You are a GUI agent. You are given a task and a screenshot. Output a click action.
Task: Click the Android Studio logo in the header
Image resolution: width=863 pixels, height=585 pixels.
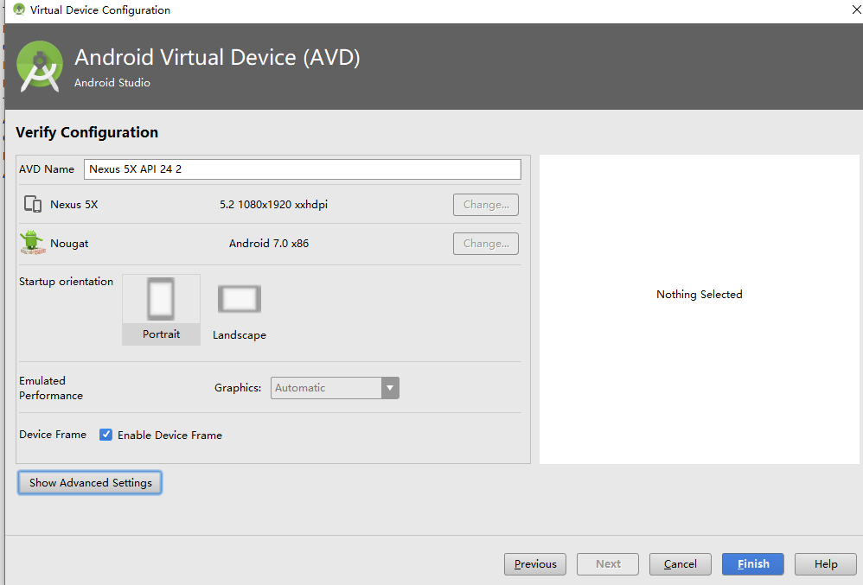click(x=40, y=67)
